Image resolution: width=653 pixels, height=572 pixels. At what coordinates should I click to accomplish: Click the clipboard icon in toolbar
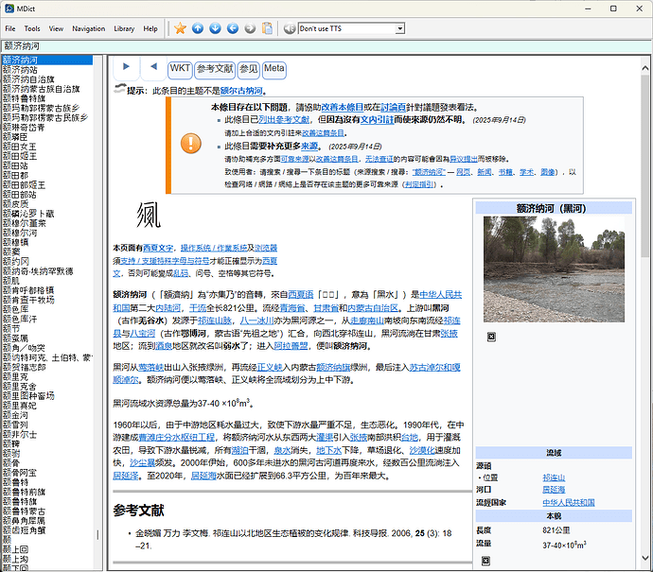267,29
